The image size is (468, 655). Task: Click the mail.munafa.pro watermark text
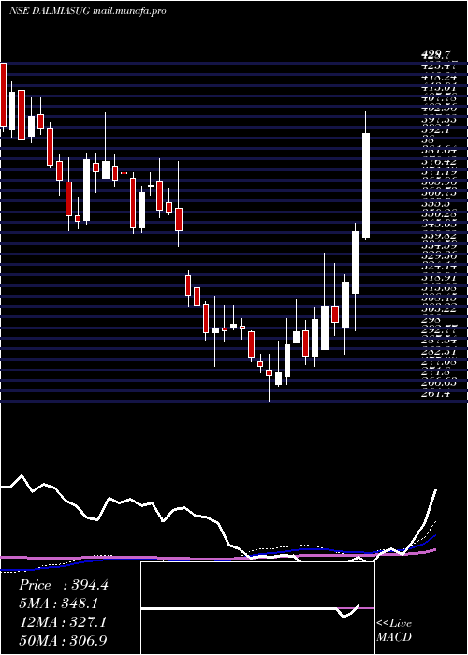[129, 11]
